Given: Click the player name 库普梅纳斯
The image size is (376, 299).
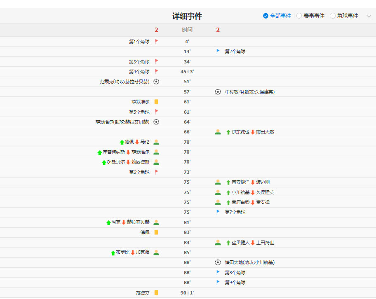Looking at the screenshot, I should 114,152.
